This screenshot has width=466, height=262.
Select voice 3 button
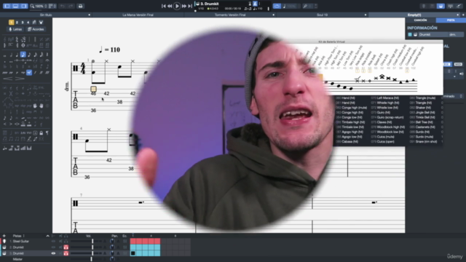[x=23, y=23]
